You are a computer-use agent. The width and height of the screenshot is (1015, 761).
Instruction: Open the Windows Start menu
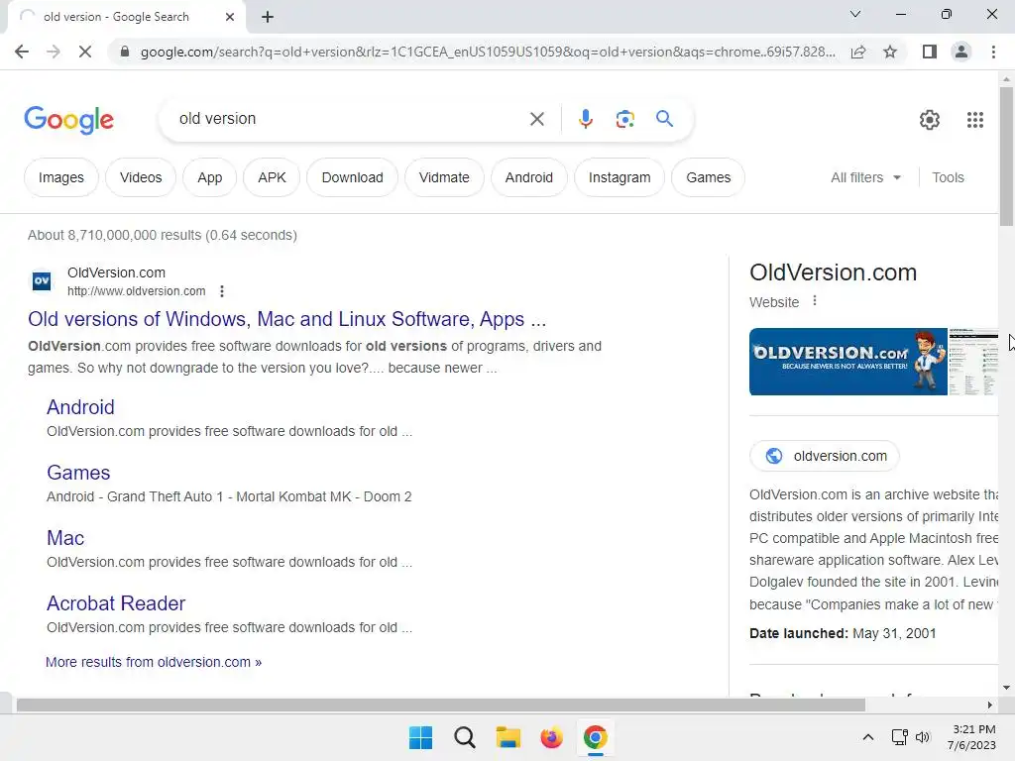[420, 737]
